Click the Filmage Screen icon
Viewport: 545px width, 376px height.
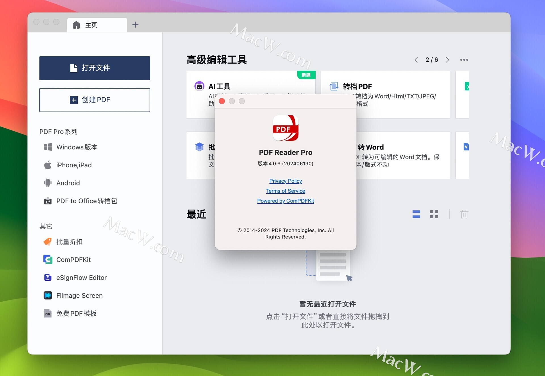(48, 295)
